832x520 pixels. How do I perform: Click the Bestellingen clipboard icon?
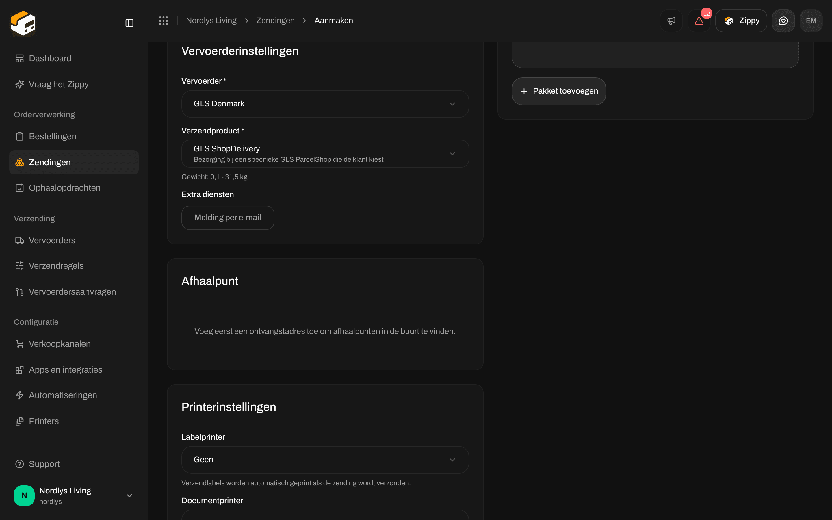(20, 136)
